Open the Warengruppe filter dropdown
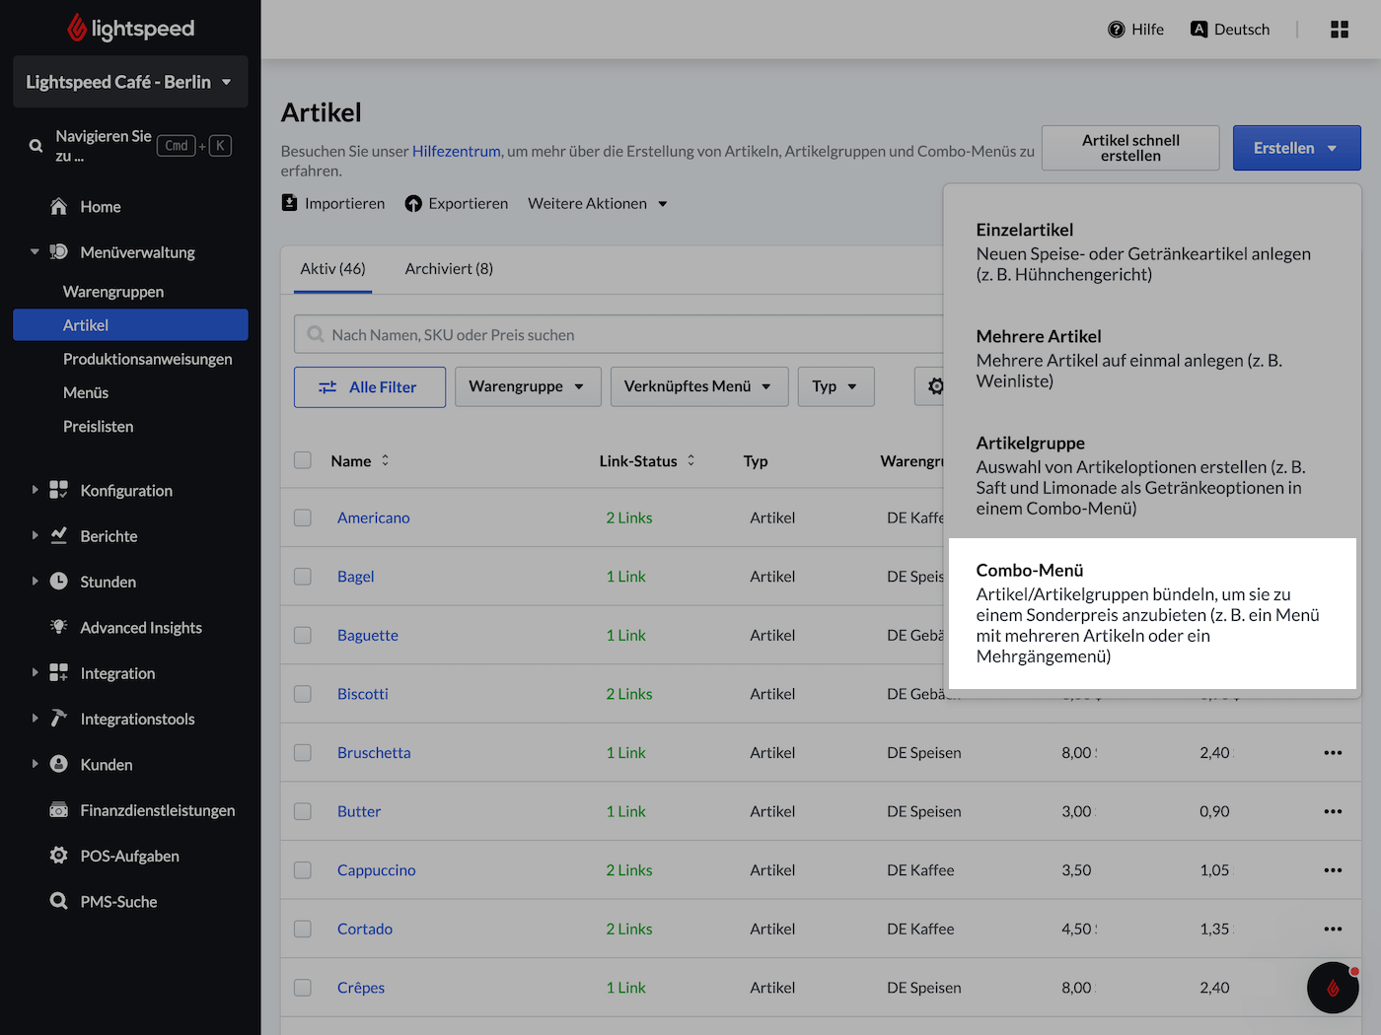 point(527,386)
